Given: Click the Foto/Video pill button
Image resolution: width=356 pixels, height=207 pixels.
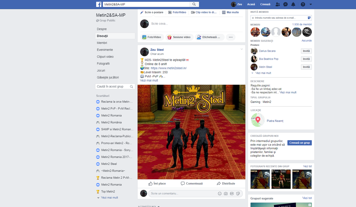Looking at the screenshot, I should 152,37.
